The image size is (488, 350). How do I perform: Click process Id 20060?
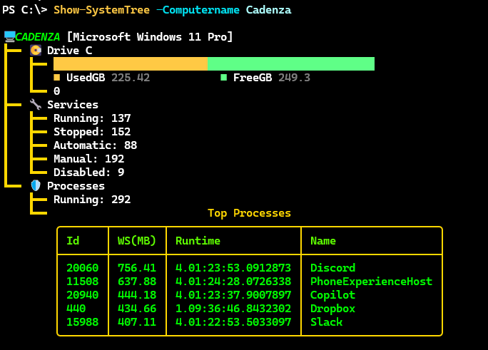83,267
